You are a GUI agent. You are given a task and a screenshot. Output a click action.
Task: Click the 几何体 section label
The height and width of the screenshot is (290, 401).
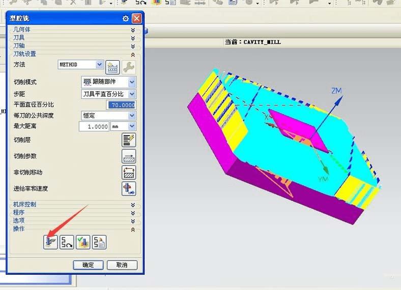tap(22, 30)
